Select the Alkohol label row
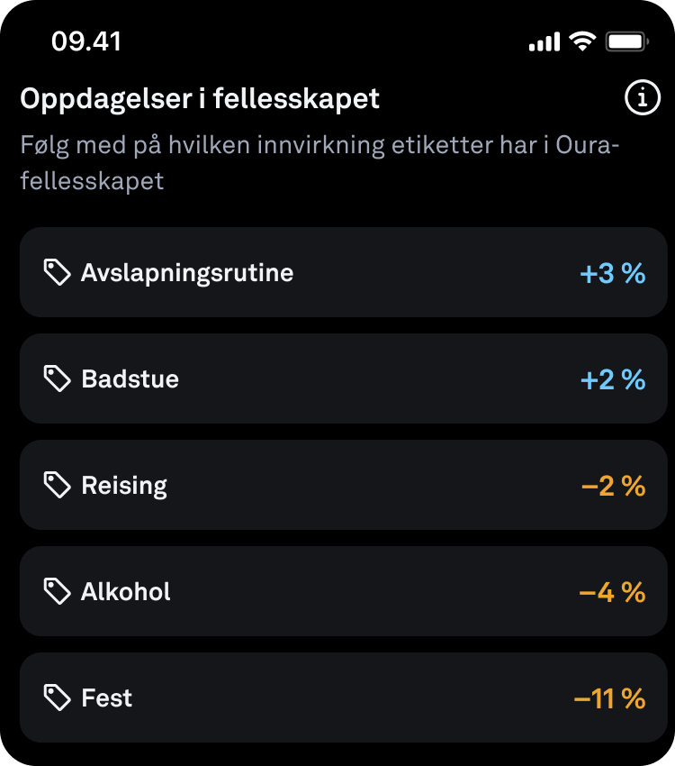 (344, 591)
